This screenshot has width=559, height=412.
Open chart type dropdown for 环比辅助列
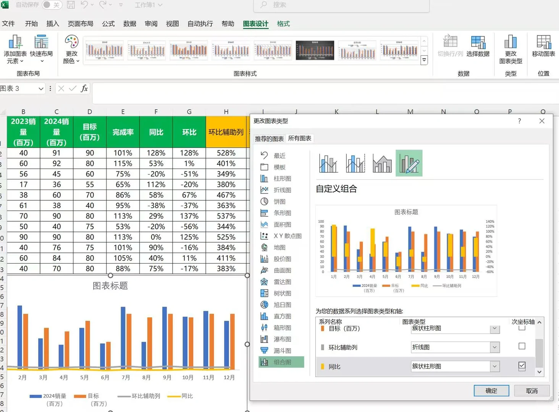[495, 347]
